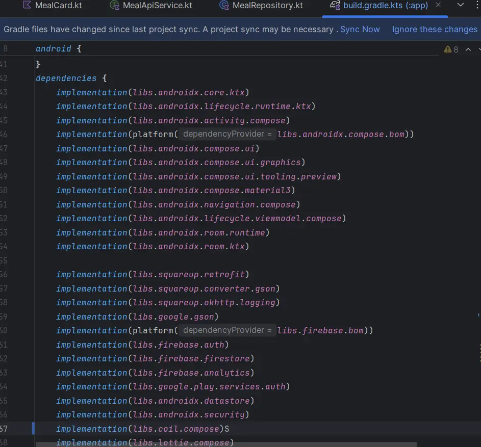Click libs.squareup.okhttp.logging line
The image size is (481, 447).
click(168, 303)
